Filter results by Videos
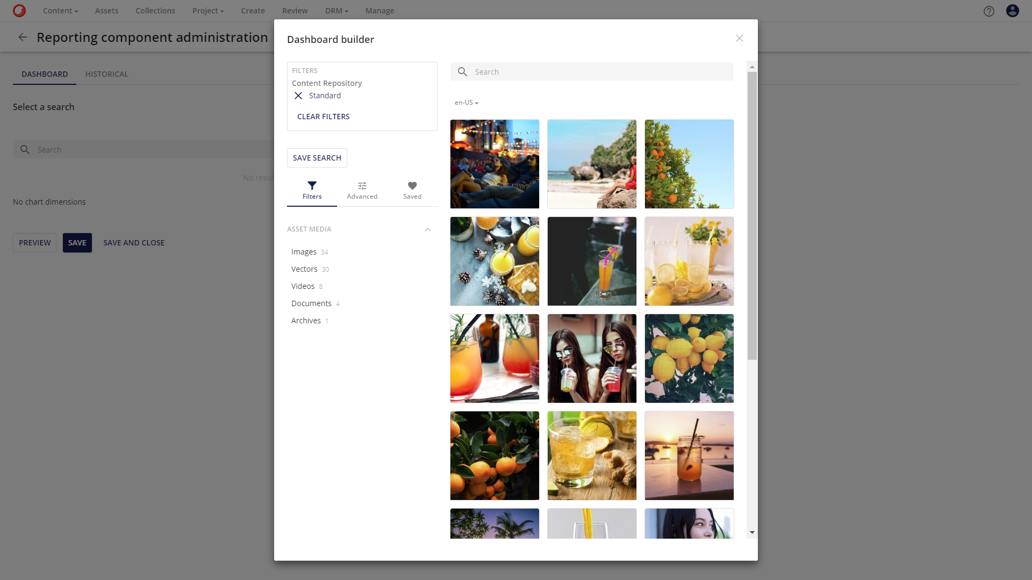The image size is (1032, 580). 303,286
